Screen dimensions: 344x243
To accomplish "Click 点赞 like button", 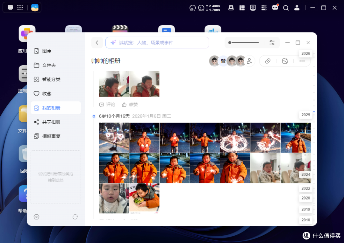I will [130, 104].
